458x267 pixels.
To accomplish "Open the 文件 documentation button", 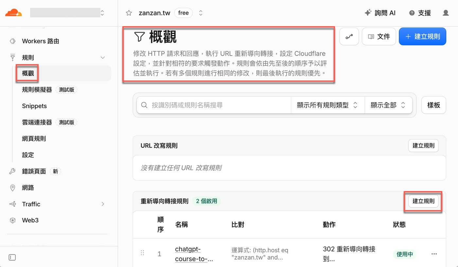I will 379,36.
